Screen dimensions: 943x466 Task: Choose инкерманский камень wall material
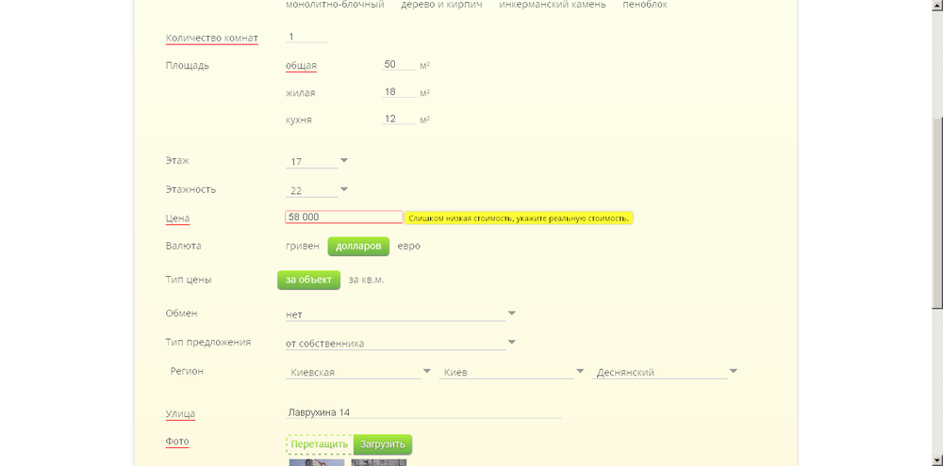pyautogui.click(x=553, y=5)
